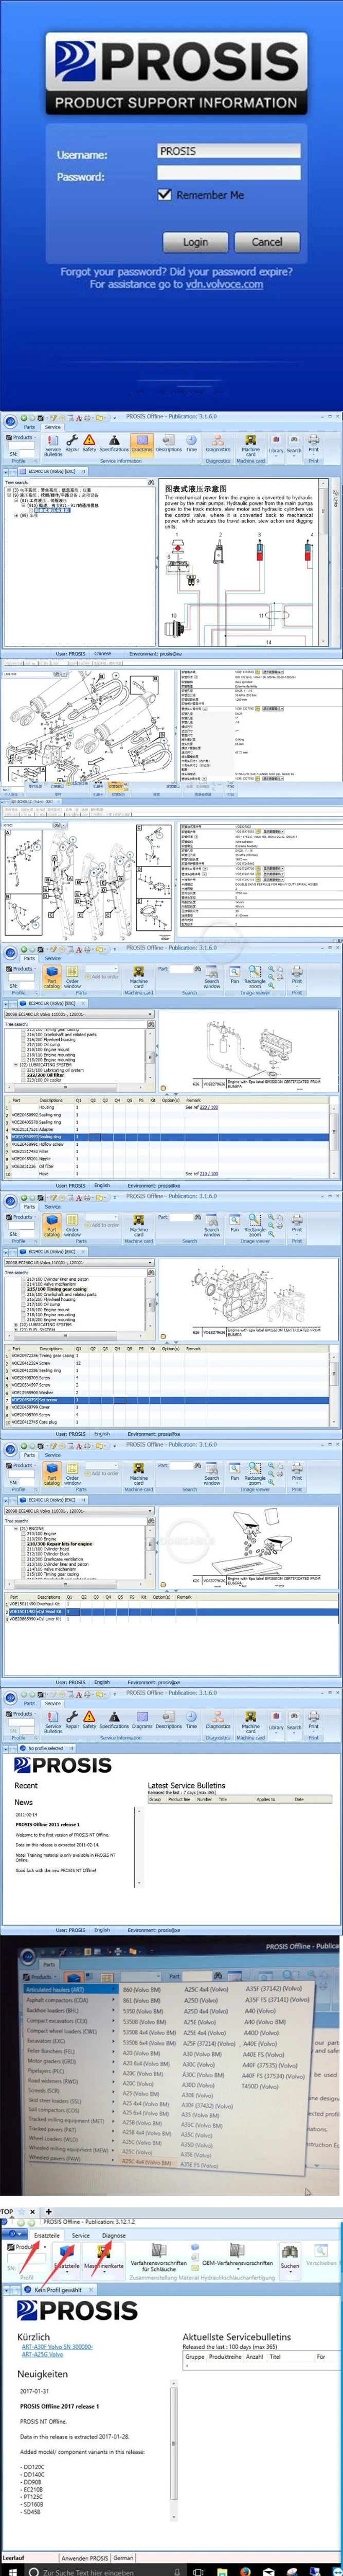This screenshot has height=2576, width=343.
Task: Switch to the Ersatzteile tab
Action: click(46, 2234)
